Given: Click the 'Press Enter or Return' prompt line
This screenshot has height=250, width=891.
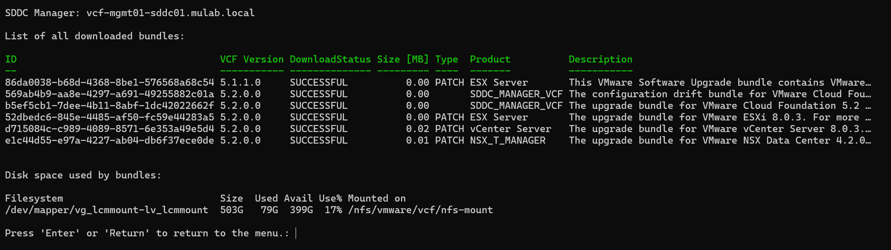Looking at the screenshot, I should (147, 233).
